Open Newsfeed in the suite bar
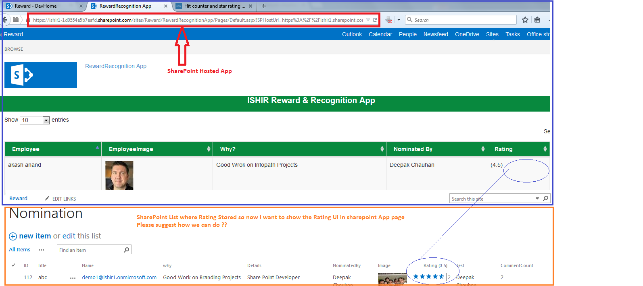This screenshot has height=286, width=643. (x=436, y=34)
